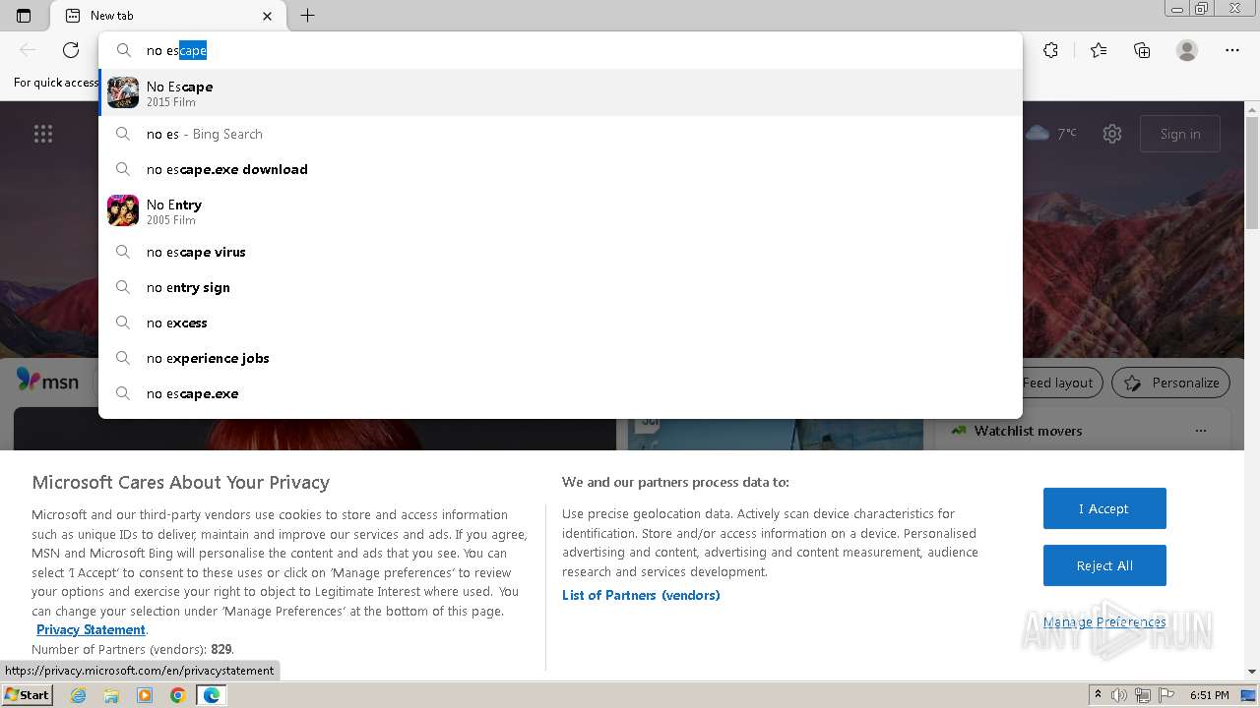
Task: Open page settings gear icon
Action: [x=1112, y=134]
